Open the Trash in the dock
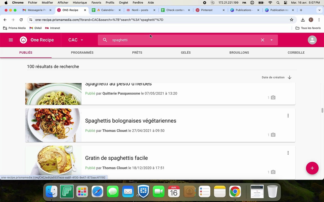Viewport: 324px width, 202px height. [272, 192]
